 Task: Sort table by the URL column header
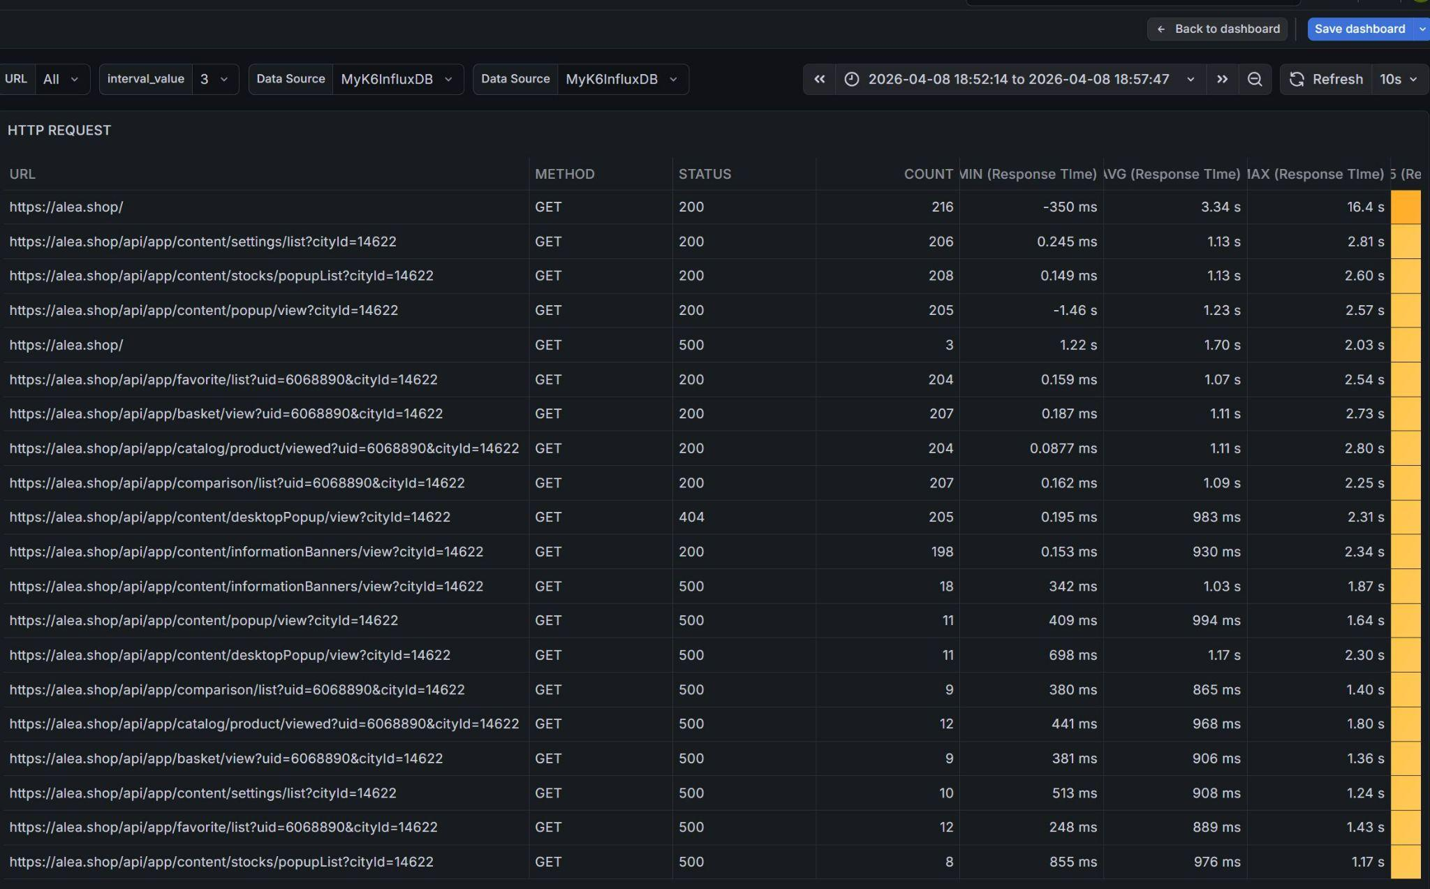tap(22, 174)
